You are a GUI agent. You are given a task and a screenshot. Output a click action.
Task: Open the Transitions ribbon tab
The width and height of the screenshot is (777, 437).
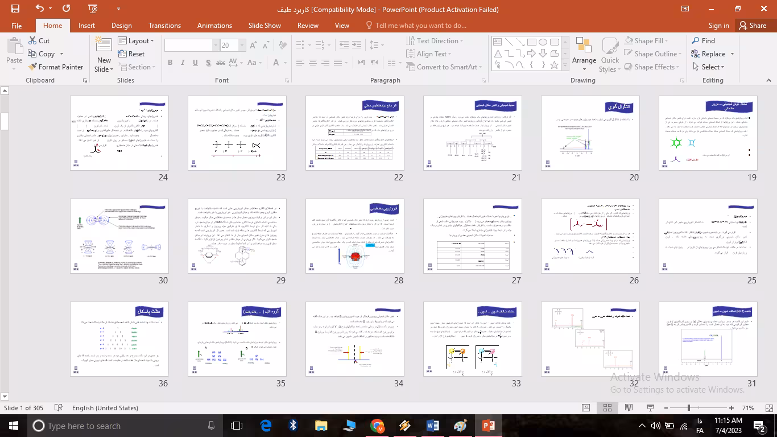pyautogui.click(x=164, y=26)
